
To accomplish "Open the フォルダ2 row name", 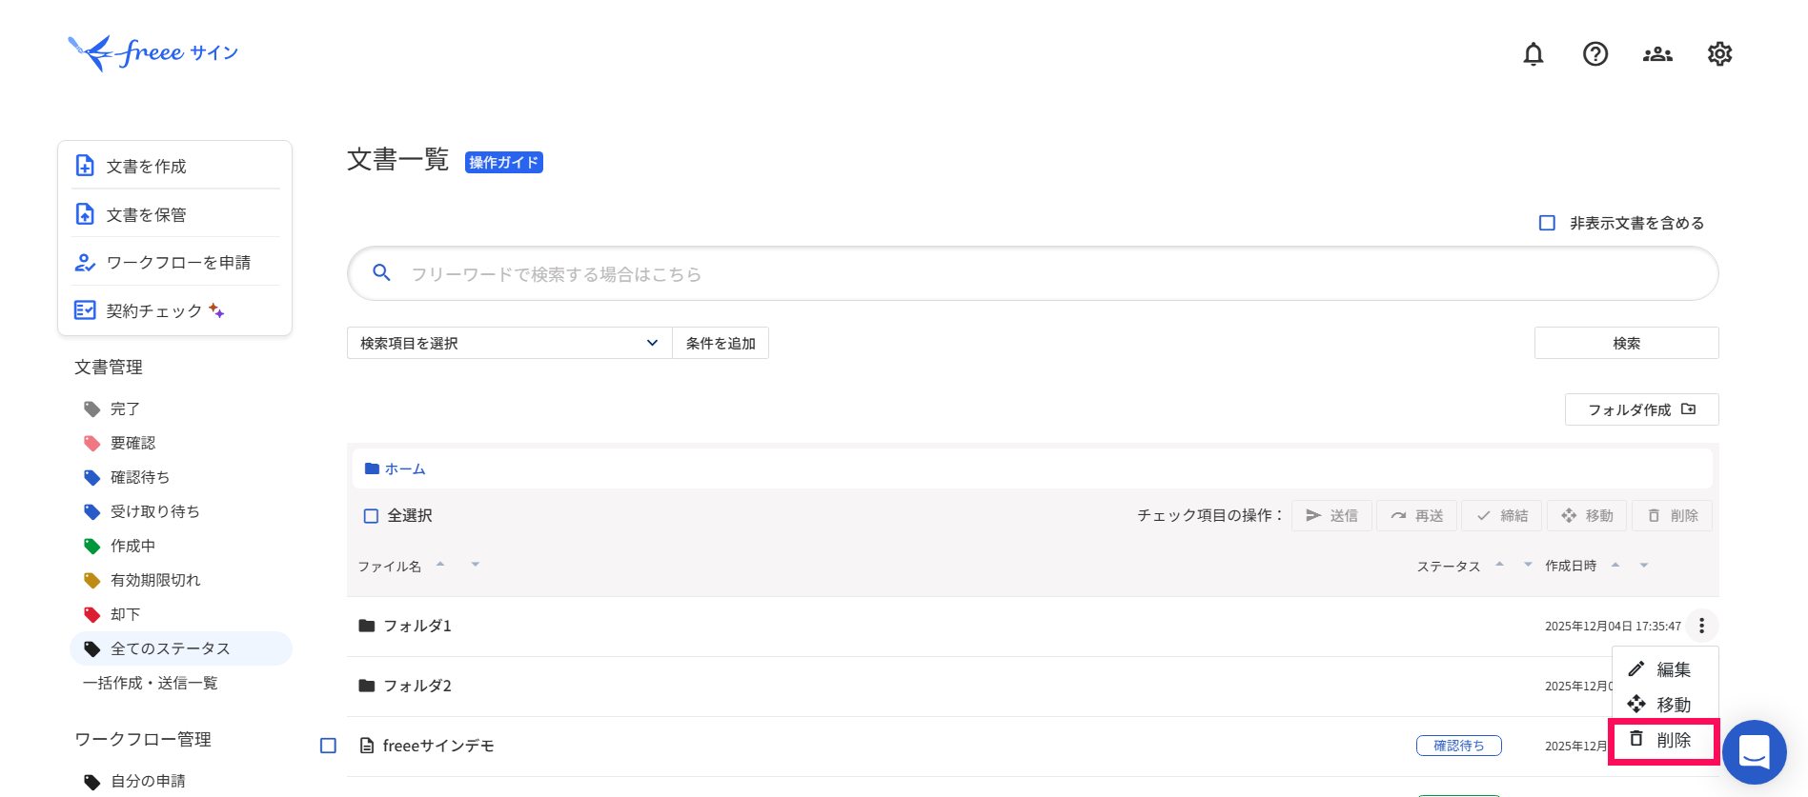I will click(x=417, y=686).
